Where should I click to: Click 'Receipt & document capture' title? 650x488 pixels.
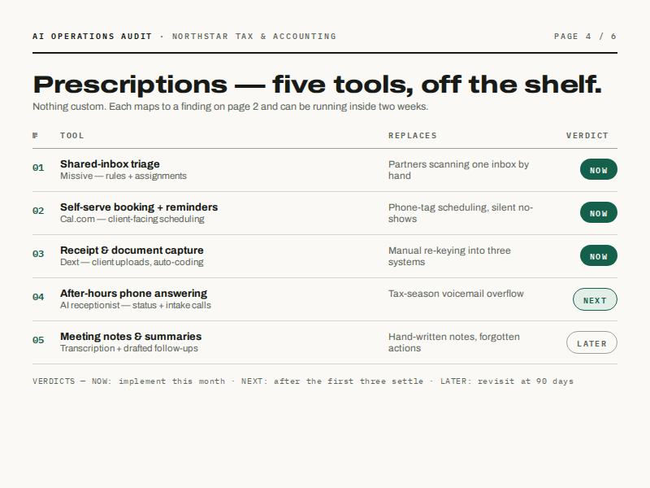click(132, 251)
